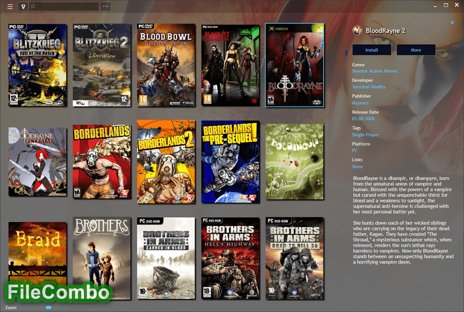Open developer Terminal Reality link
This screenshot has height=312, width=464.
pyautogui.click(x=368, y=87)
